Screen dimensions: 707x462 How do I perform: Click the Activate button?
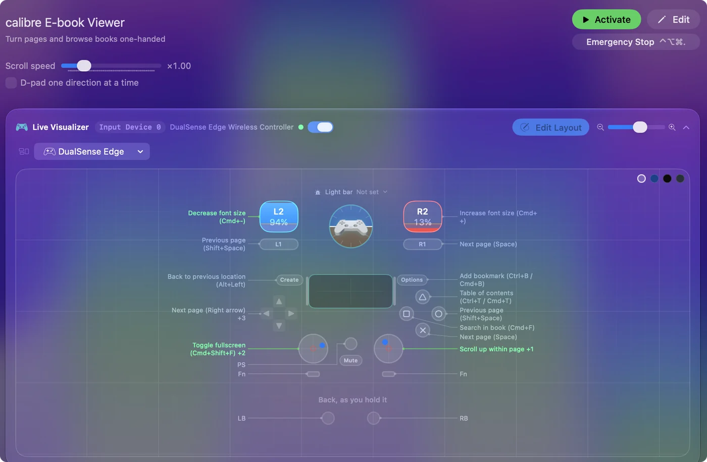pos(607,20)
